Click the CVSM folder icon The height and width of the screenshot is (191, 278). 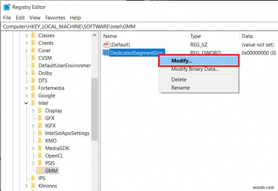[x=33, y=58]
